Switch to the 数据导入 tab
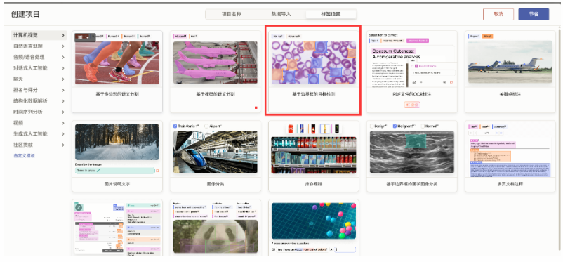This screenshot has width=563, height=262. [x=281, y=14]
